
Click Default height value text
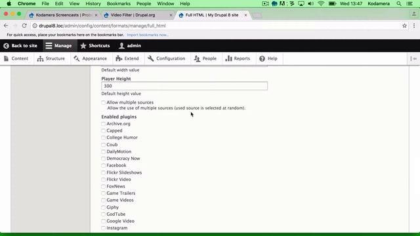(121, 94)
